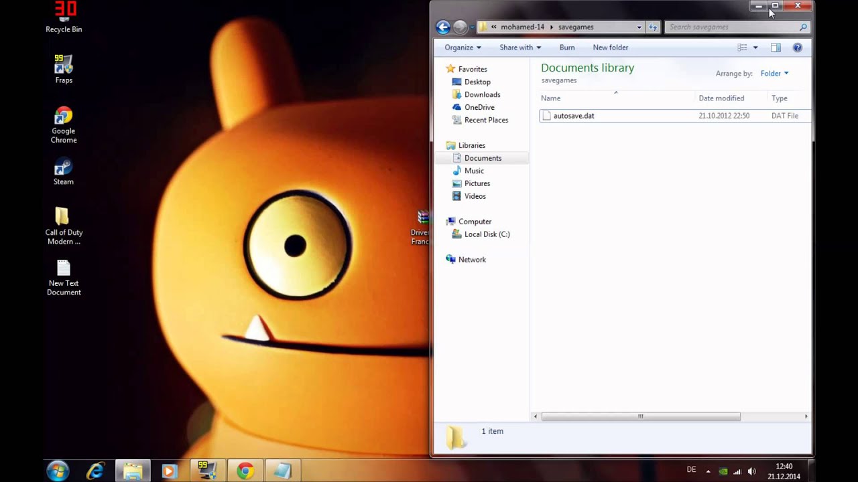Select Favorites in navigation pane
Screen dimensions: 858x482
tap(473, 69)
